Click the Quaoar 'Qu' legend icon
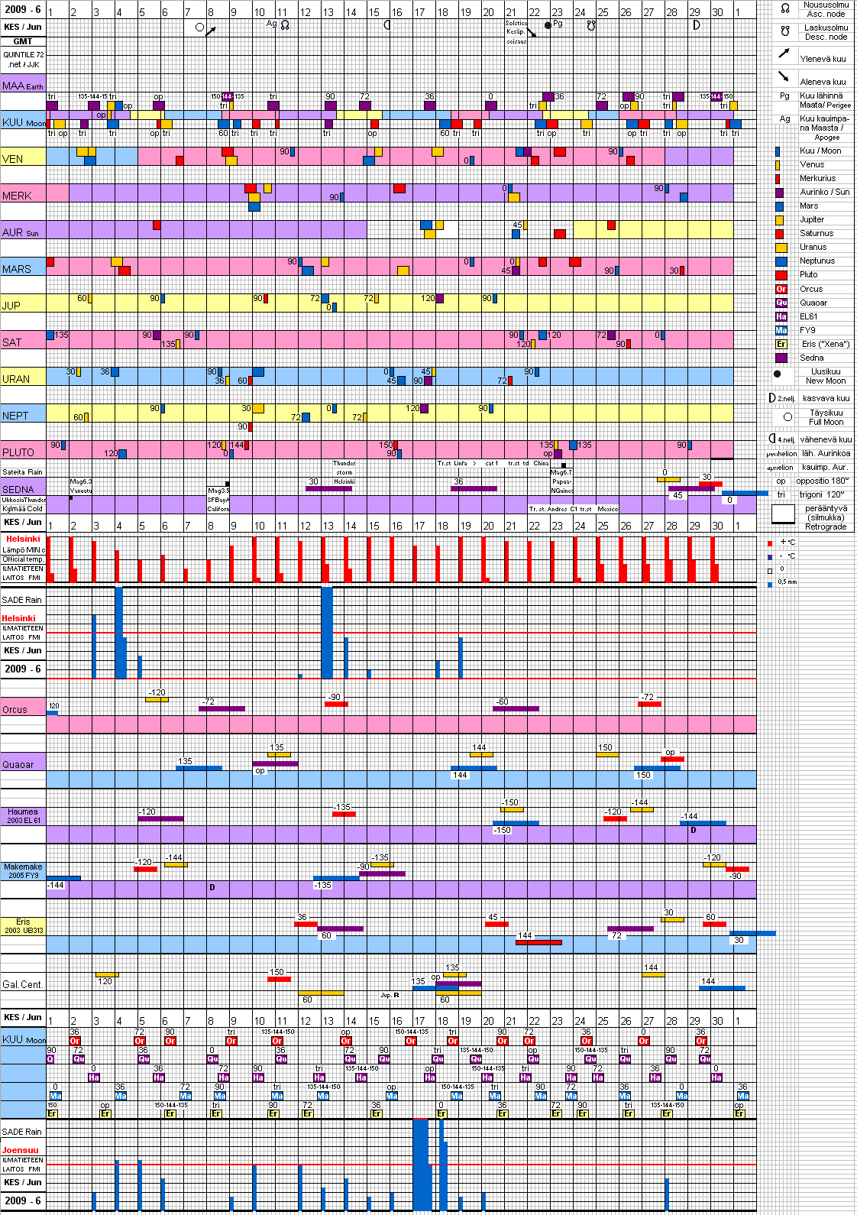857x1215 pixels. click(x=781, y=303)
